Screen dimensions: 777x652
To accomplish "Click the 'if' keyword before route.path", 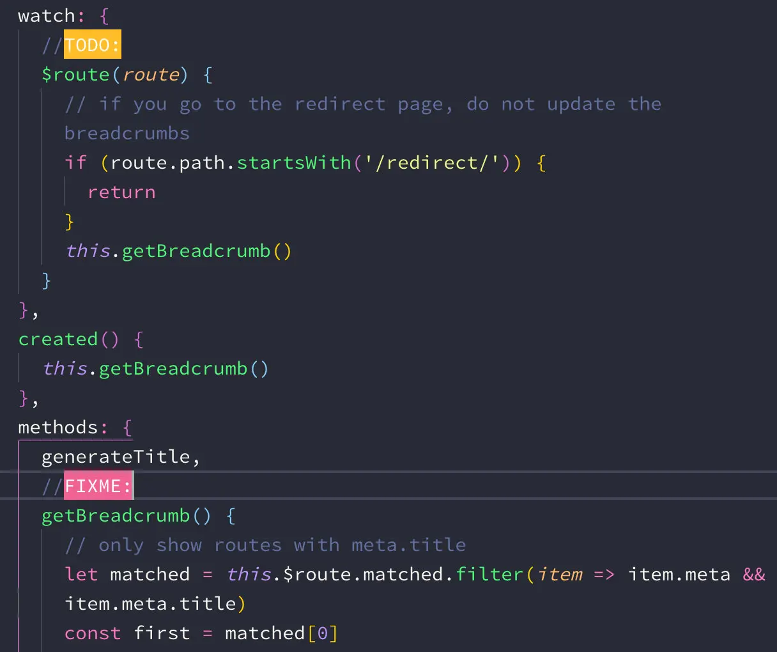I will coord(75,162).
